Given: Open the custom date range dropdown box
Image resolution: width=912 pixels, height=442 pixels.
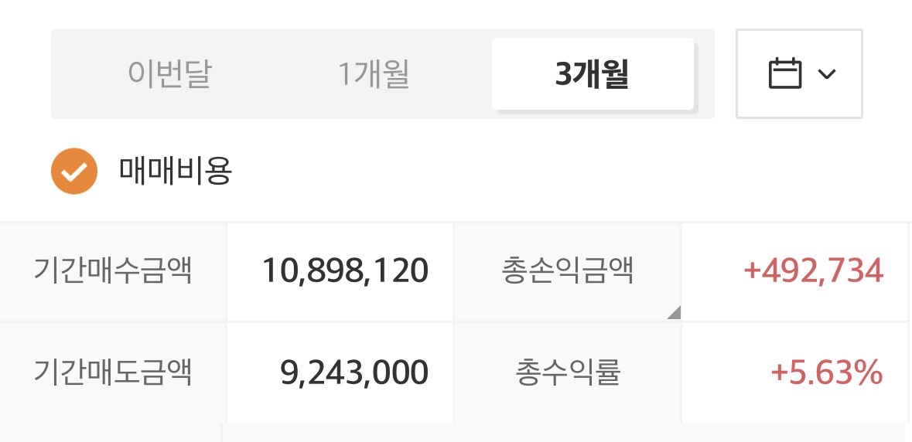Looking at the screenshot, I should coord(799,73).
